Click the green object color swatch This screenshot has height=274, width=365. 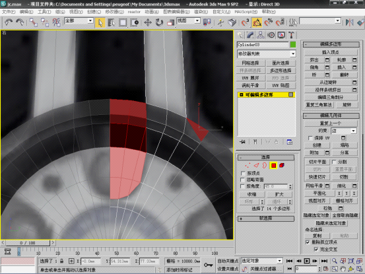point(293,44)
